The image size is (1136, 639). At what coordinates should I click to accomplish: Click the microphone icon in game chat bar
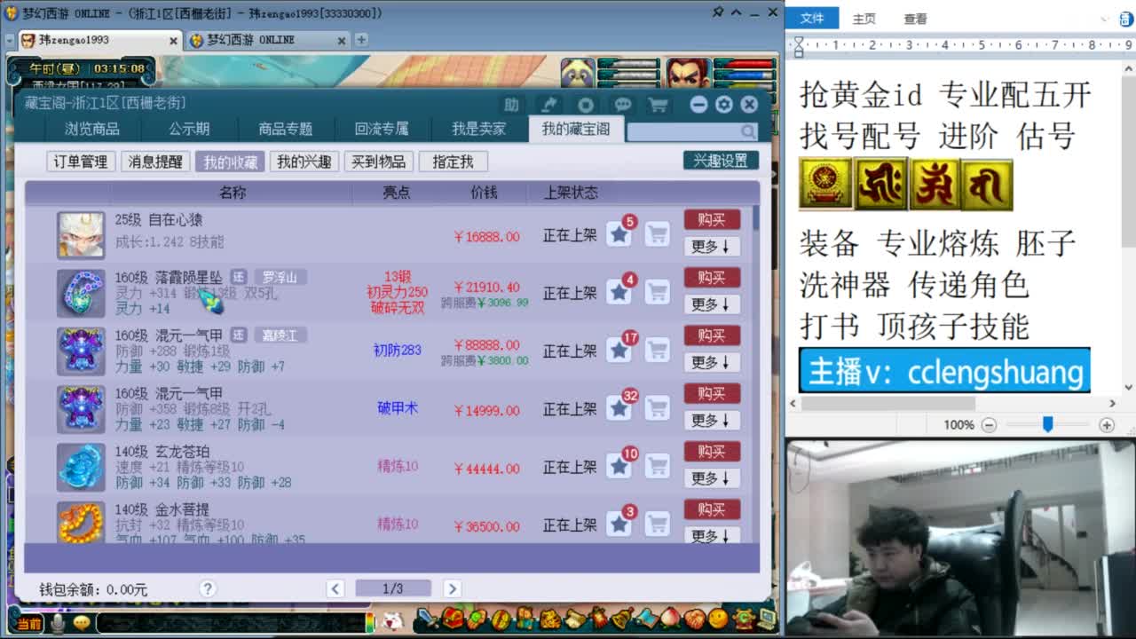tap(58, 623)
